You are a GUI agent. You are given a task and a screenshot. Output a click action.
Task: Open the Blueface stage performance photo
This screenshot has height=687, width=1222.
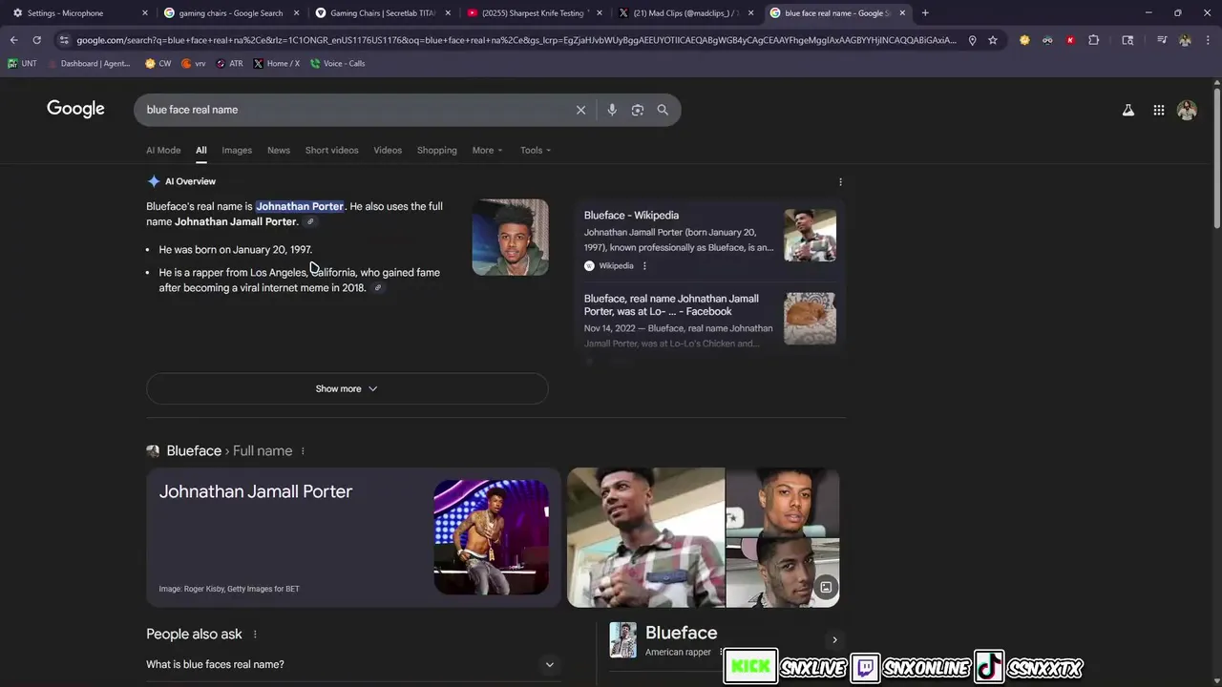[491, 537]
